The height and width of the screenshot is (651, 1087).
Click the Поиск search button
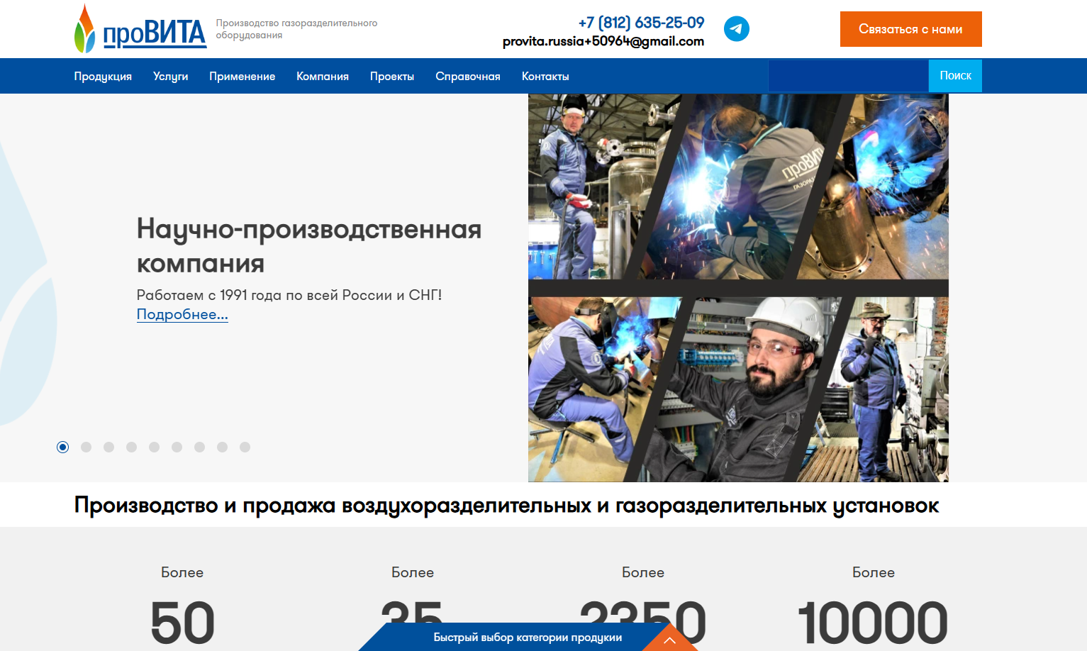coord(955,76)
